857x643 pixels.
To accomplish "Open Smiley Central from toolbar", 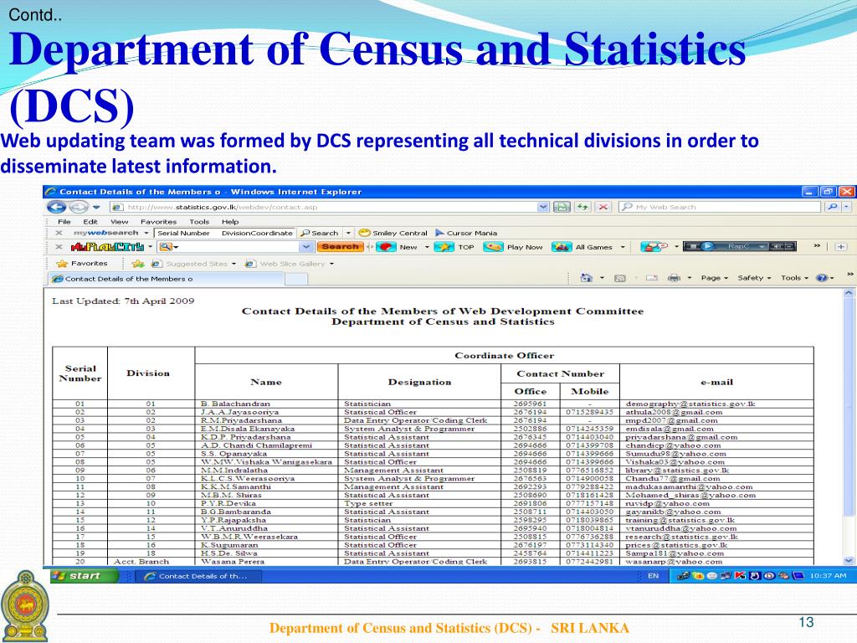I will tap(393, 233).
